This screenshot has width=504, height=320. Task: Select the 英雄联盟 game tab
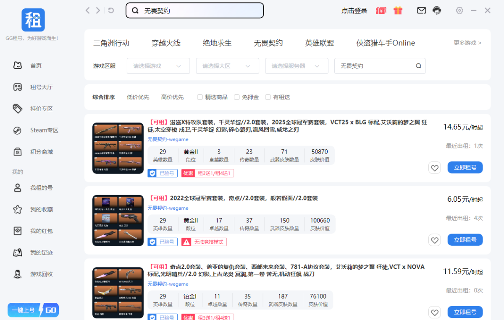coord(320,43)
